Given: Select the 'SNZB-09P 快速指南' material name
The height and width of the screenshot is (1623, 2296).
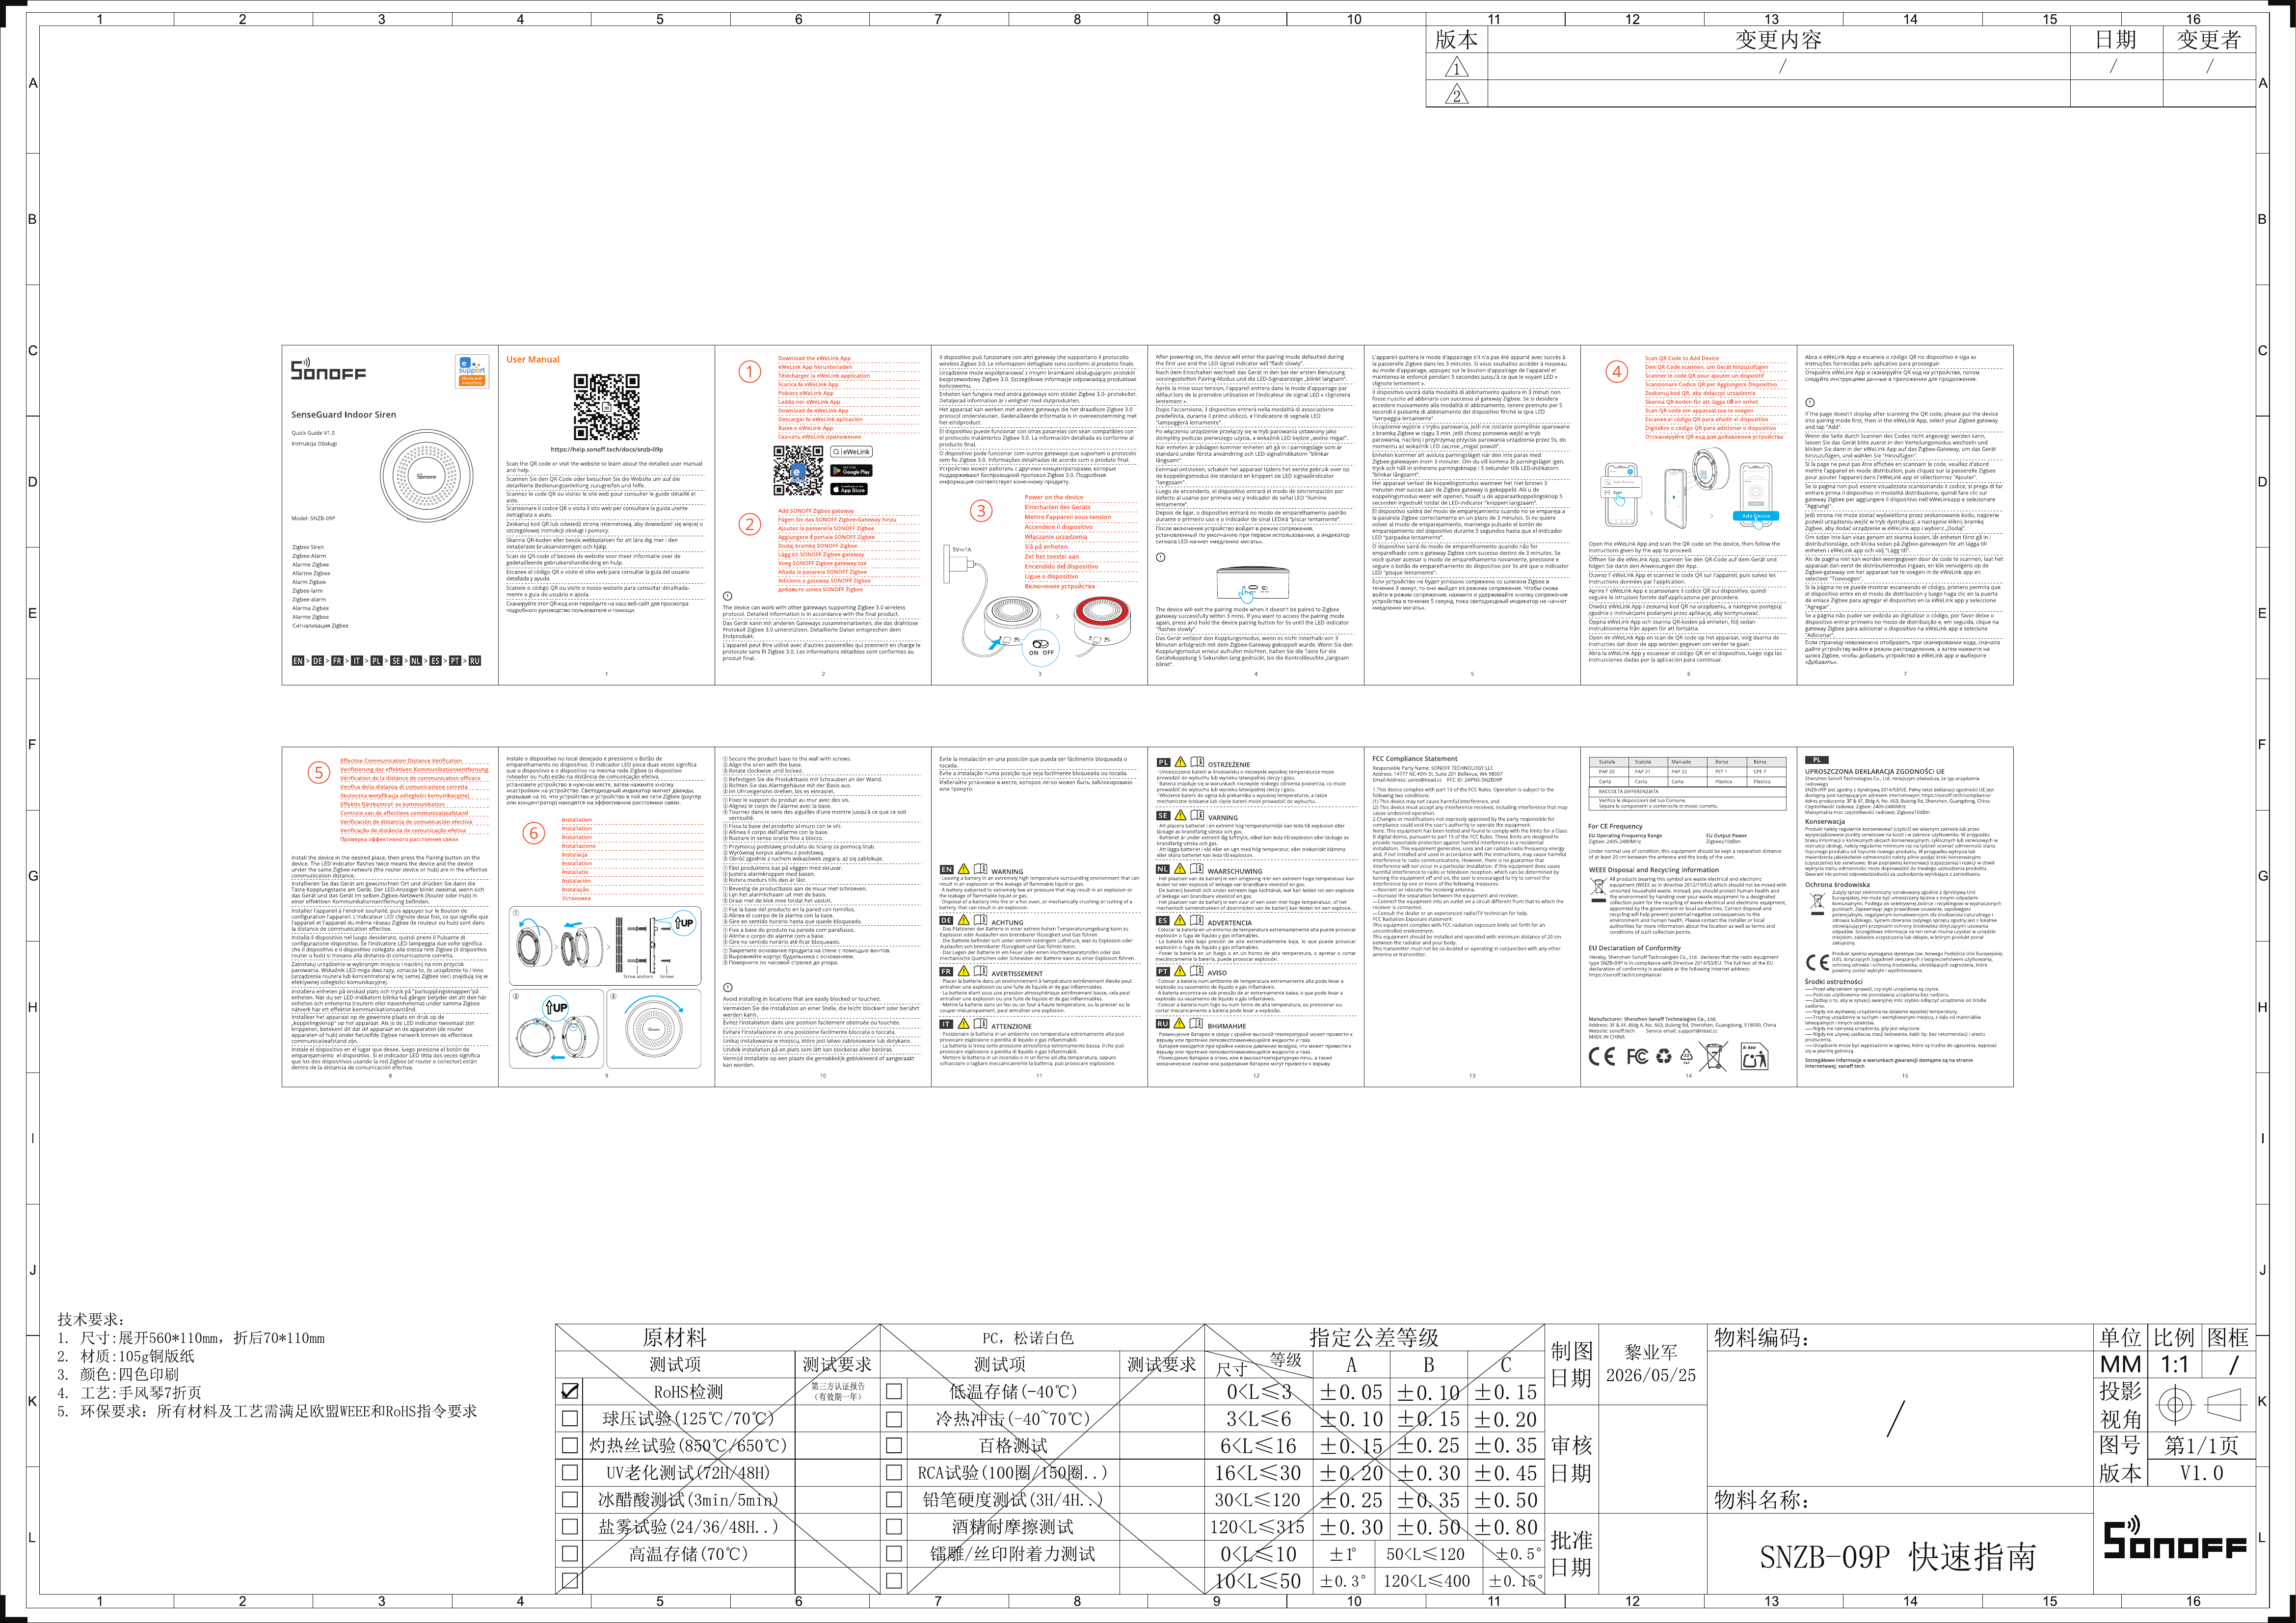Looking at the screenshot, I should click(x=1897, y=1557).
